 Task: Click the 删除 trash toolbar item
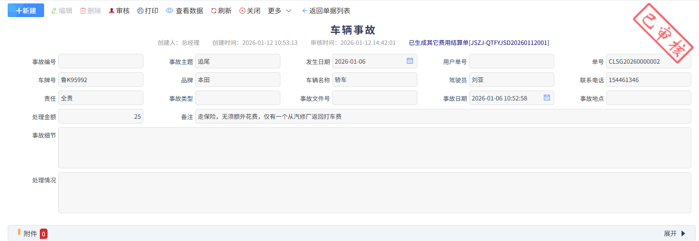coord(90,11)
